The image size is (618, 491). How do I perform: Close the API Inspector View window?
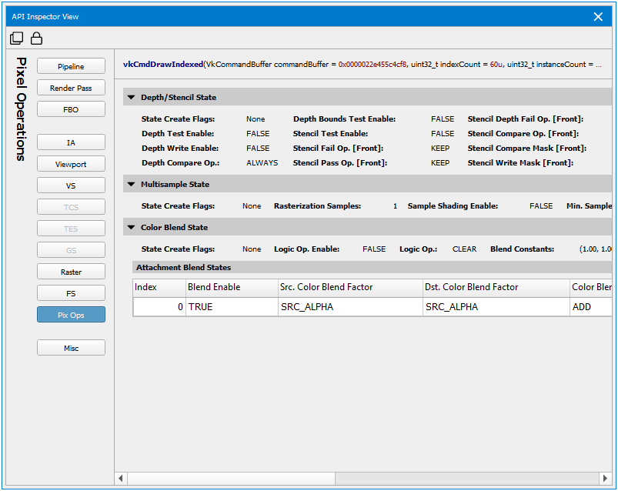[x=598, y=16]
